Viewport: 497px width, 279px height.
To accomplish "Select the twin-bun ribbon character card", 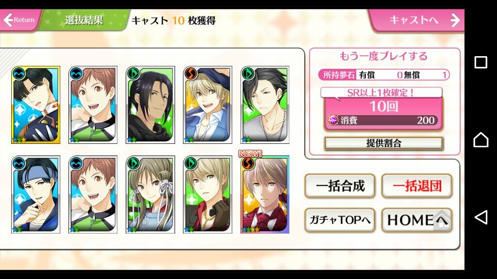I will click(150, 195).
